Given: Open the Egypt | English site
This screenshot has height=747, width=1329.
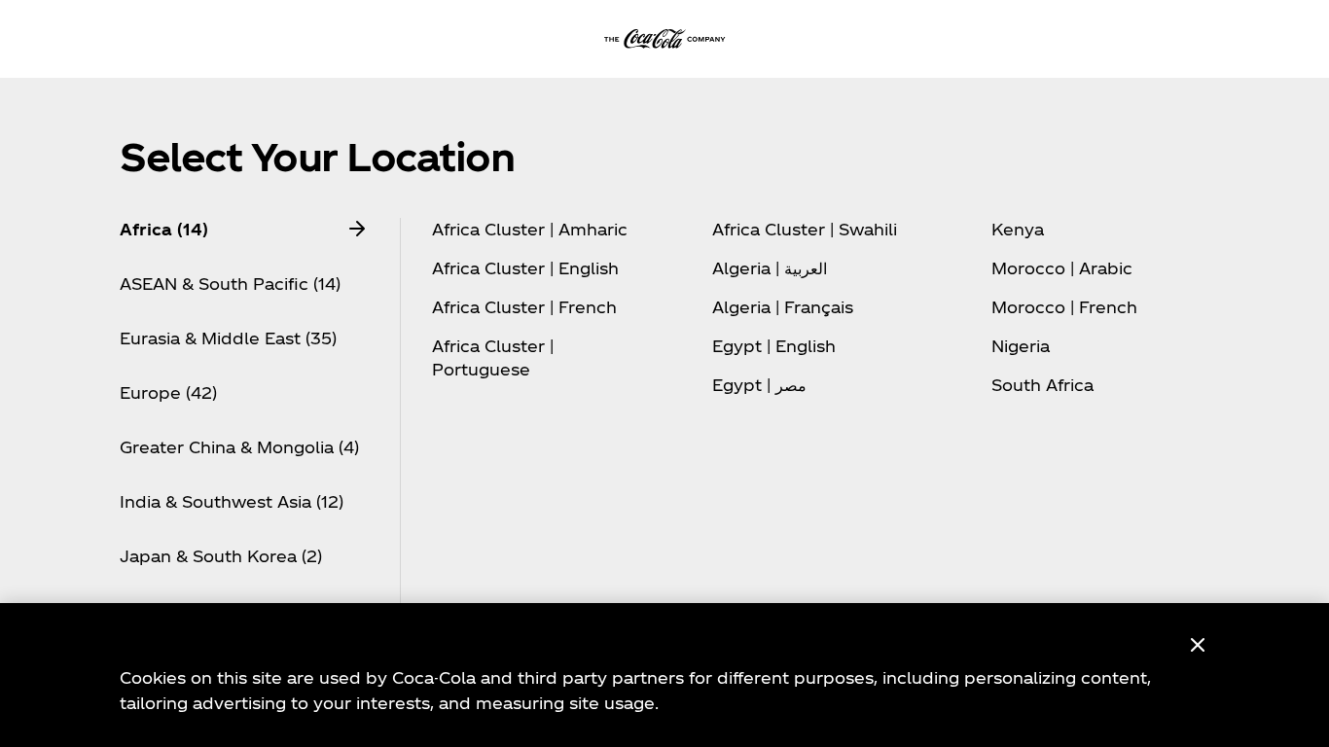Looking at the screenshot, I should [773, 347].
